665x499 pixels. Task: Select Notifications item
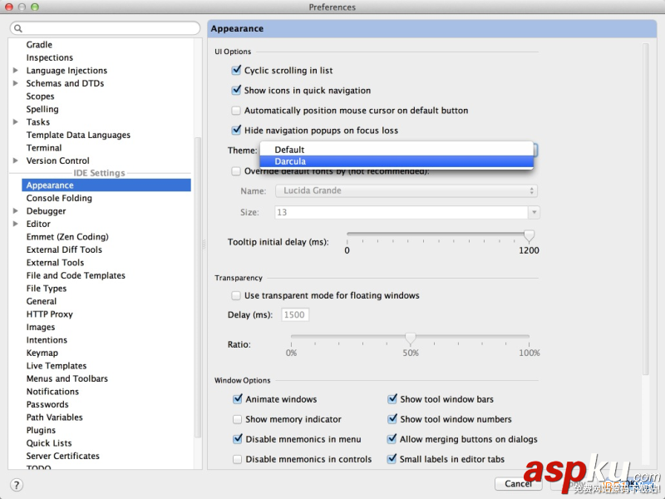point(52,392)
